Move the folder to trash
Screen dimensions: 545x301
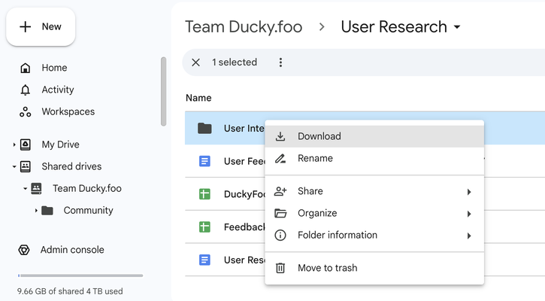tap(327, 268)
